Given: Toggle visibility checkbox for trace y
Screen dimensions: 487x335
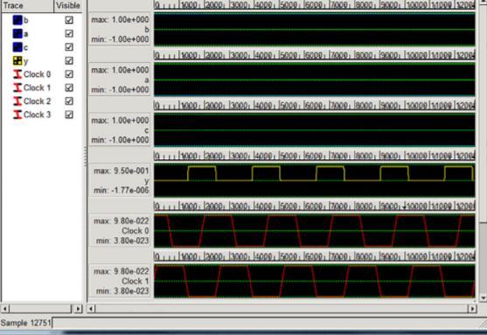Looking at the screenshot, I should (69, 60).
